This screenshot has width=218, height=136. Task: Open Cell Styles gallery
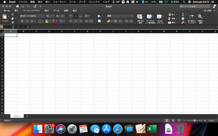[160, 18]
